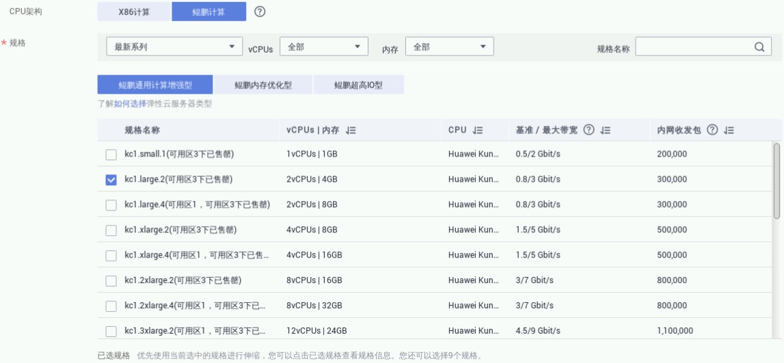This screenshot has width=784, height=363.
Task: Open the 如何选择 link
Action: (130, 104)
